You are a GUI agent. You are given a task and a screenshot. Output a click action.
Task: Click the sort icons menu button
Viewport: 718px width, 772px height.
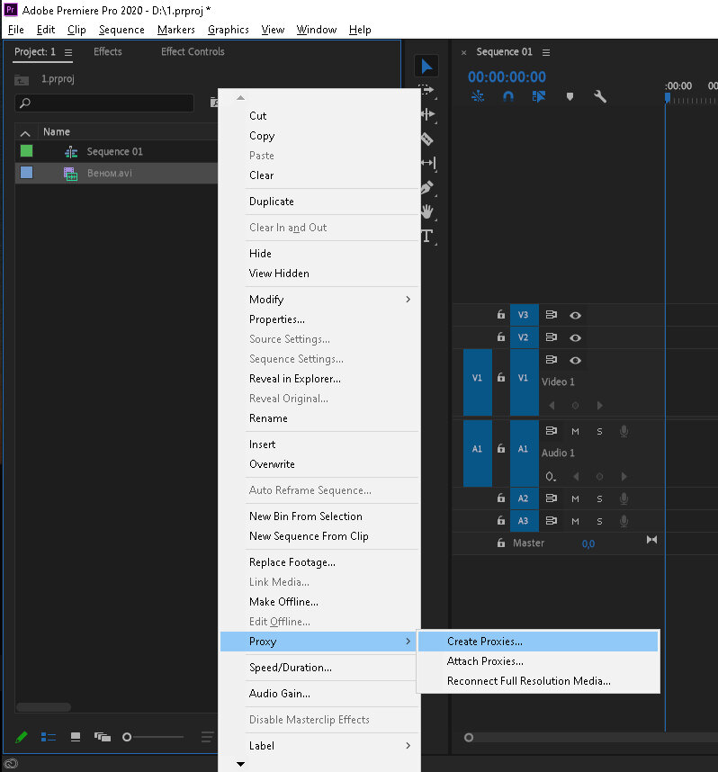207,737
